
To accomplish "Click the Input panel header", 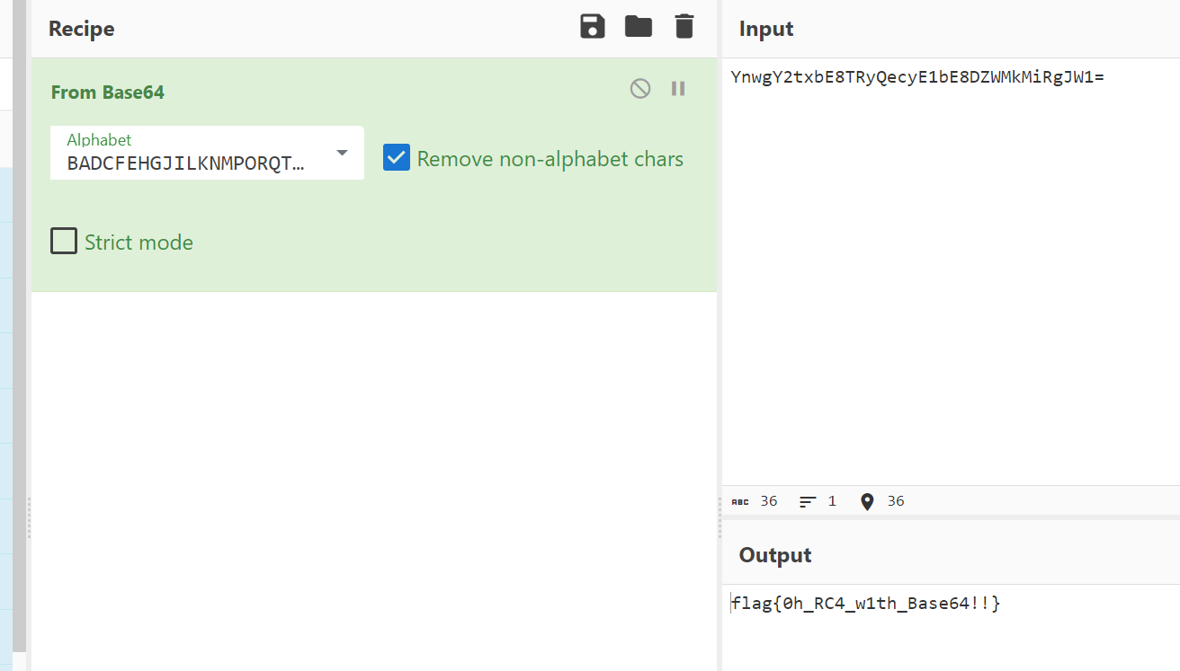I will point(766,29).
